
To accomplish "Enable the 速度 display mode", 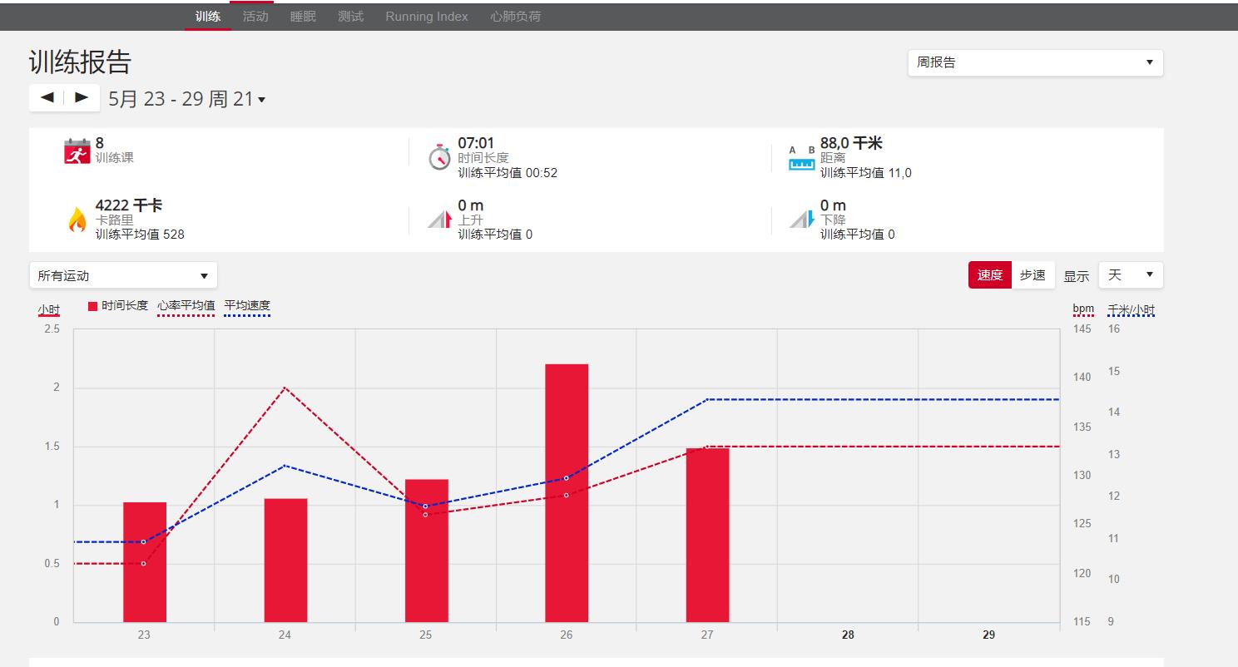I will (x=989, y=274).
